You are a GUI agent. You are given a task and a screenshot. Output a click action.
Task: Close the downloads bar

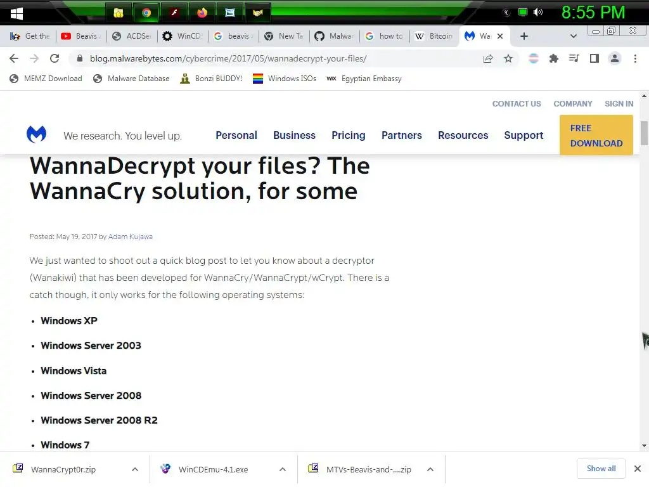[x=638, y=469]
